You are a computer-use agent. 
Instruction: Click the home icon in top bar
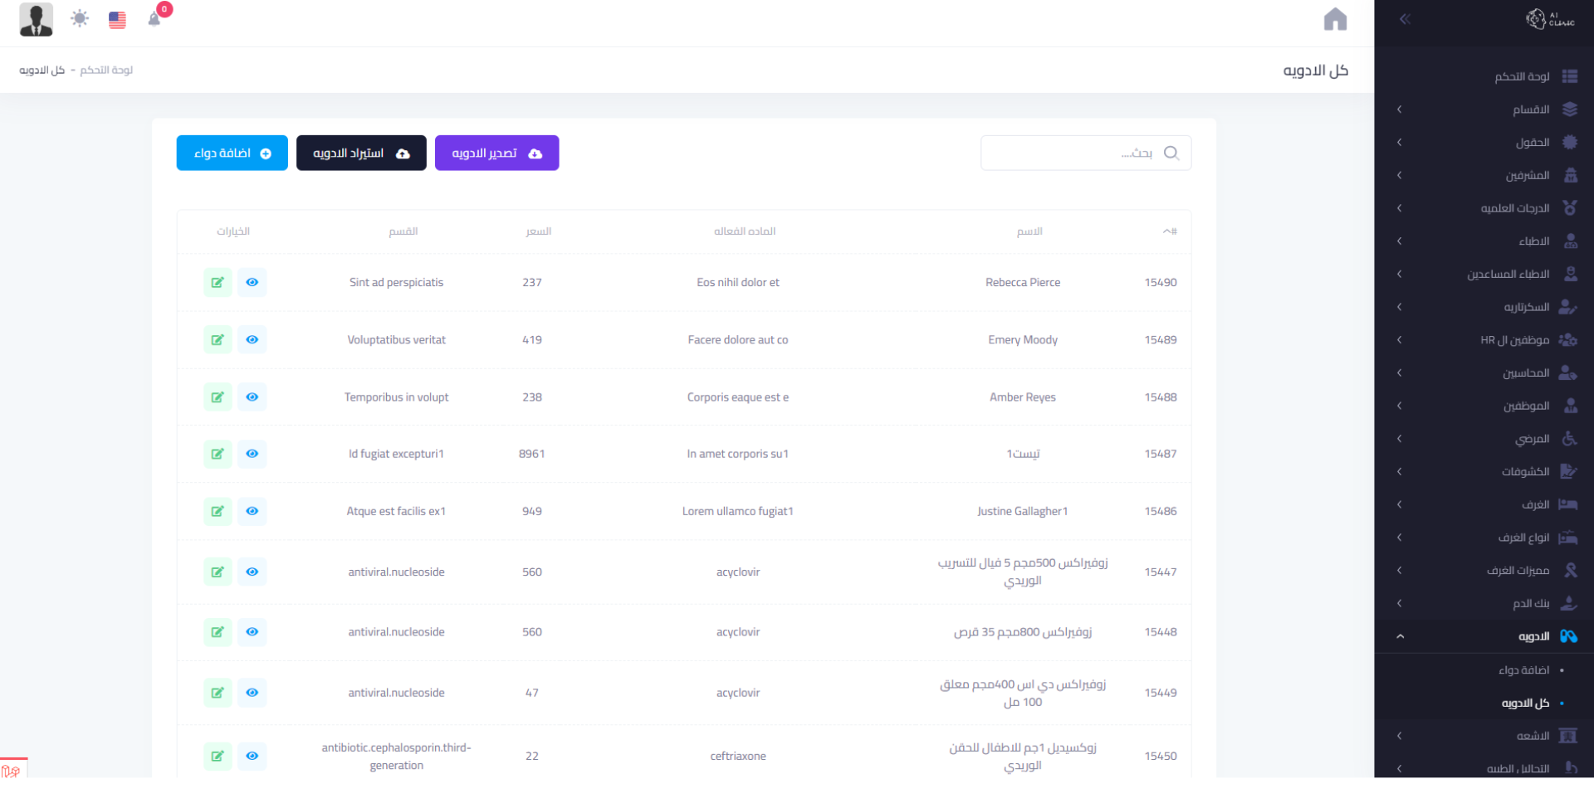[1335, 19]
